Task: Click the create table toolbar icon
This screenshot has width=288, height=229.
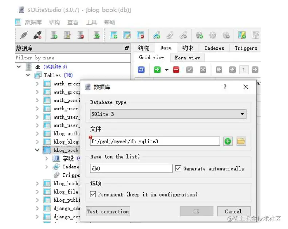Action: [x=113, y=35]
